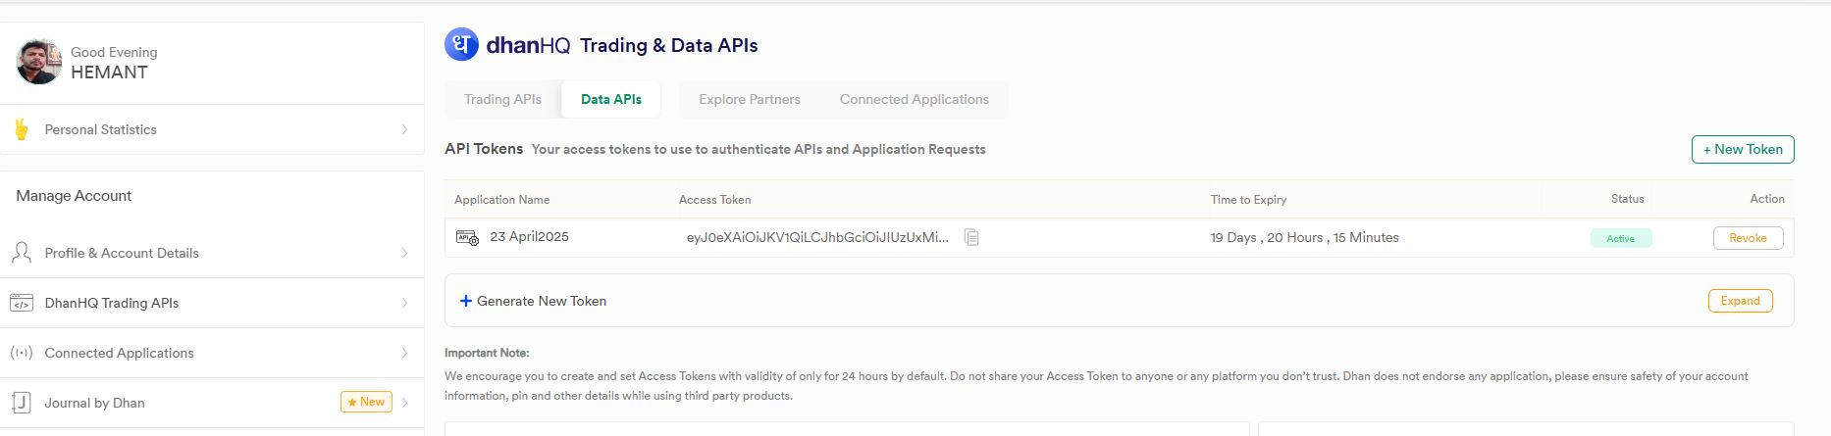Expand Personal Statistics with chevron arrow
1831x436 pixels.
point(404,129)
